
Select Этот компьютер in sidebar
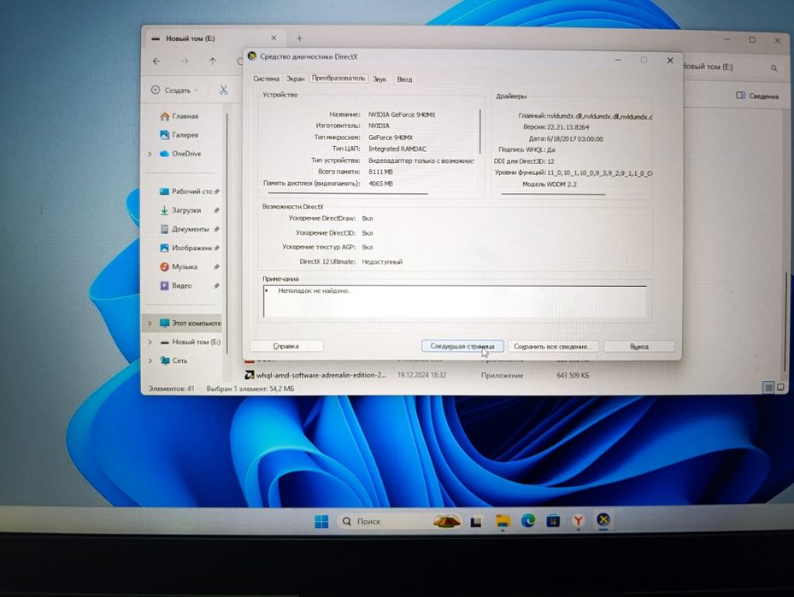click(x=190, y=323)
